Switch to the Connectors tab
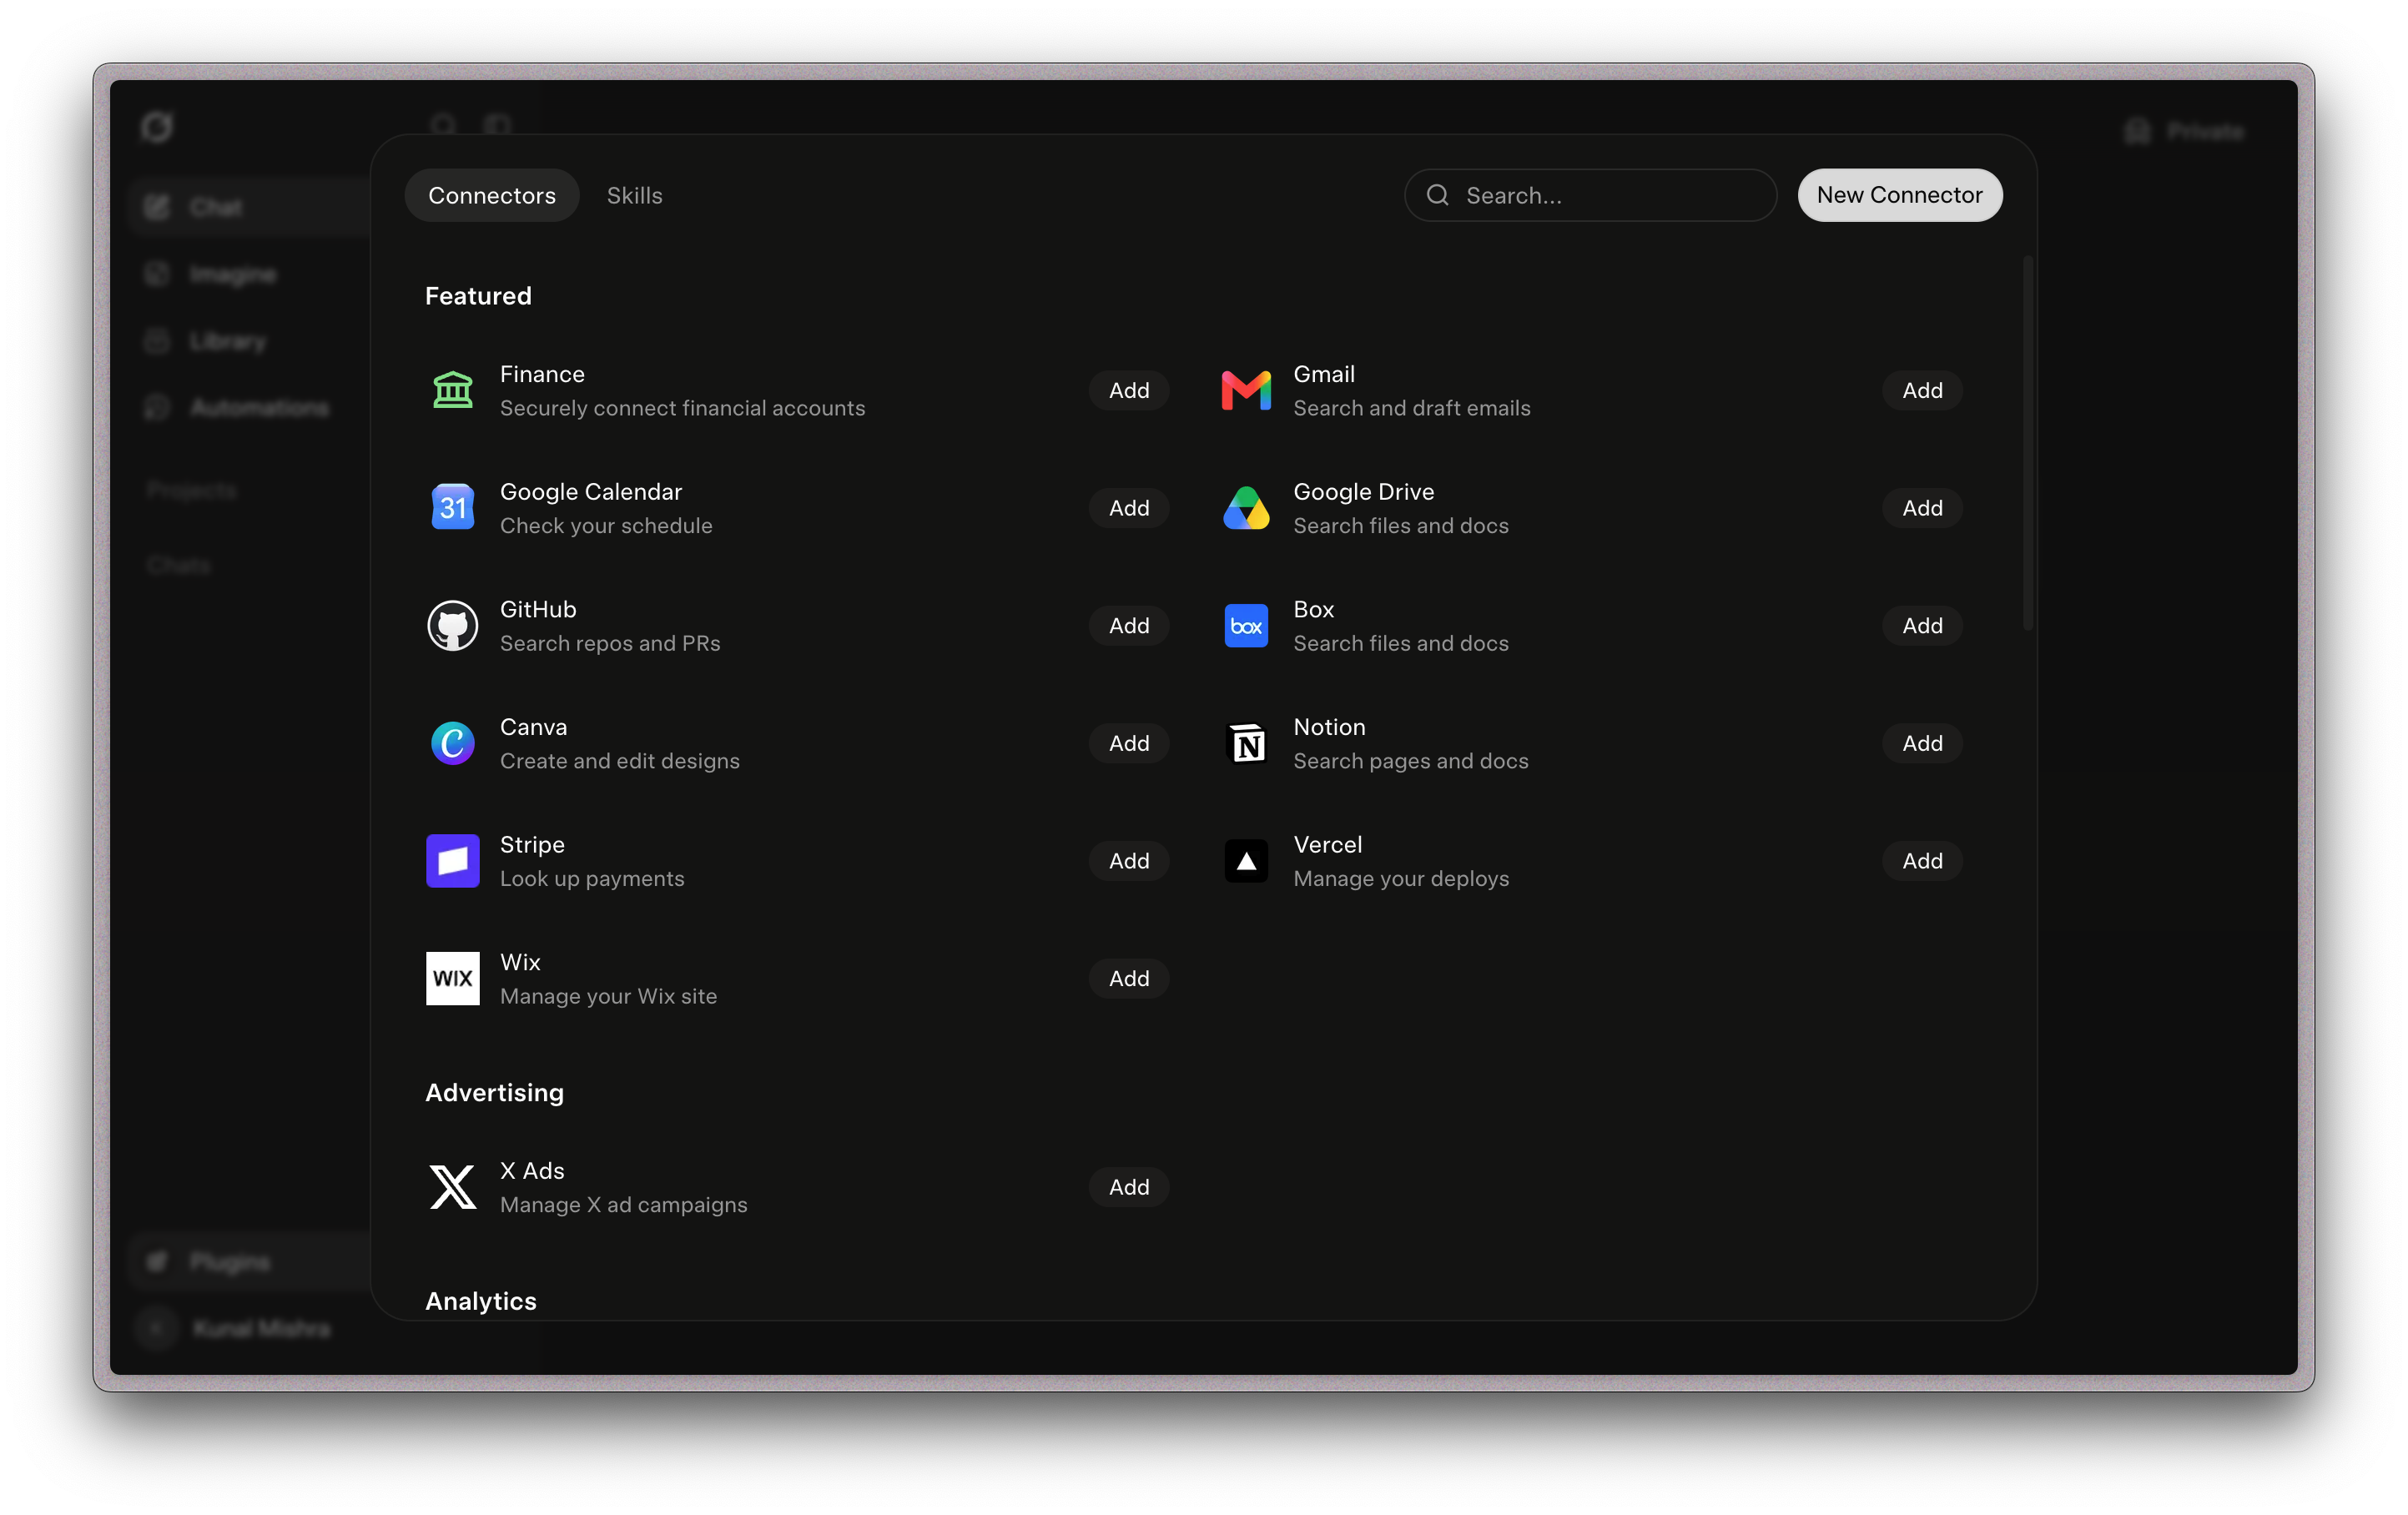The image size is (2408, 1515). click(492, 195)
